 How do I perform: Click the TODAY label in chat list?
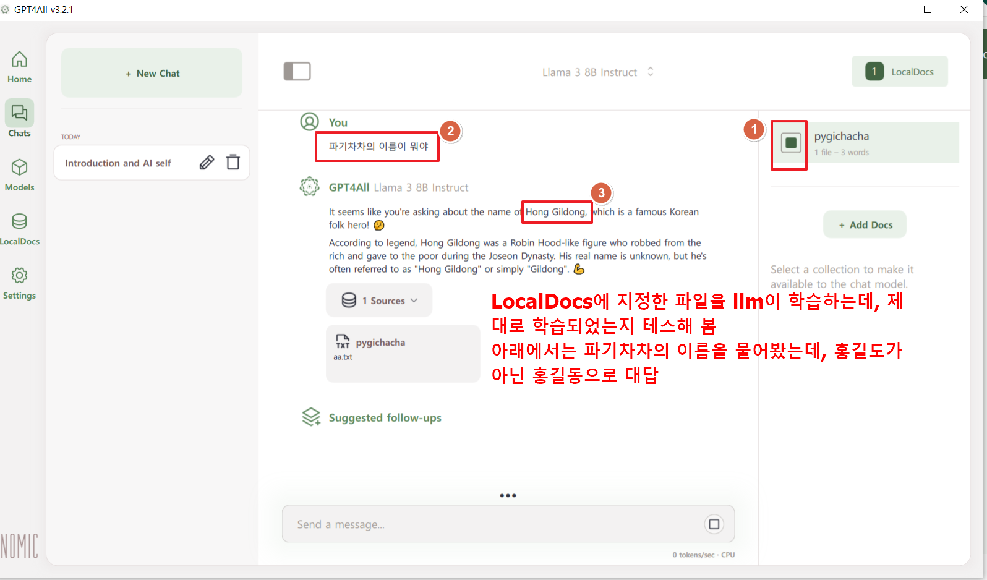coord(70,137)
